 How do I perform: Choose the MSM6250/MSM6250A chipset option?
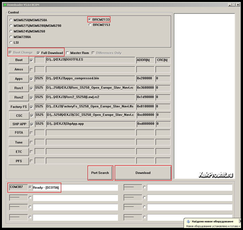click(x=11, y=20)
